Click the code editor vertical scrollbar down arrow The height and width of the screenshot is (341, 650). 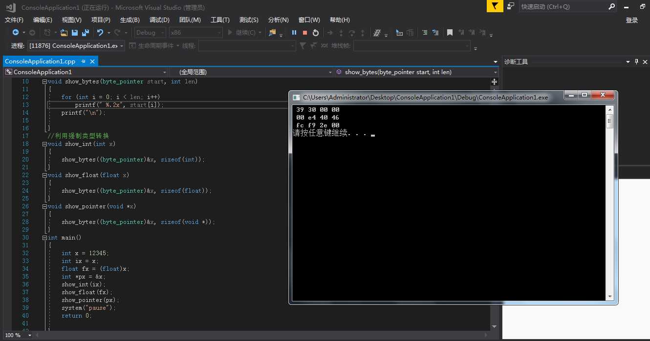point(494,326)
